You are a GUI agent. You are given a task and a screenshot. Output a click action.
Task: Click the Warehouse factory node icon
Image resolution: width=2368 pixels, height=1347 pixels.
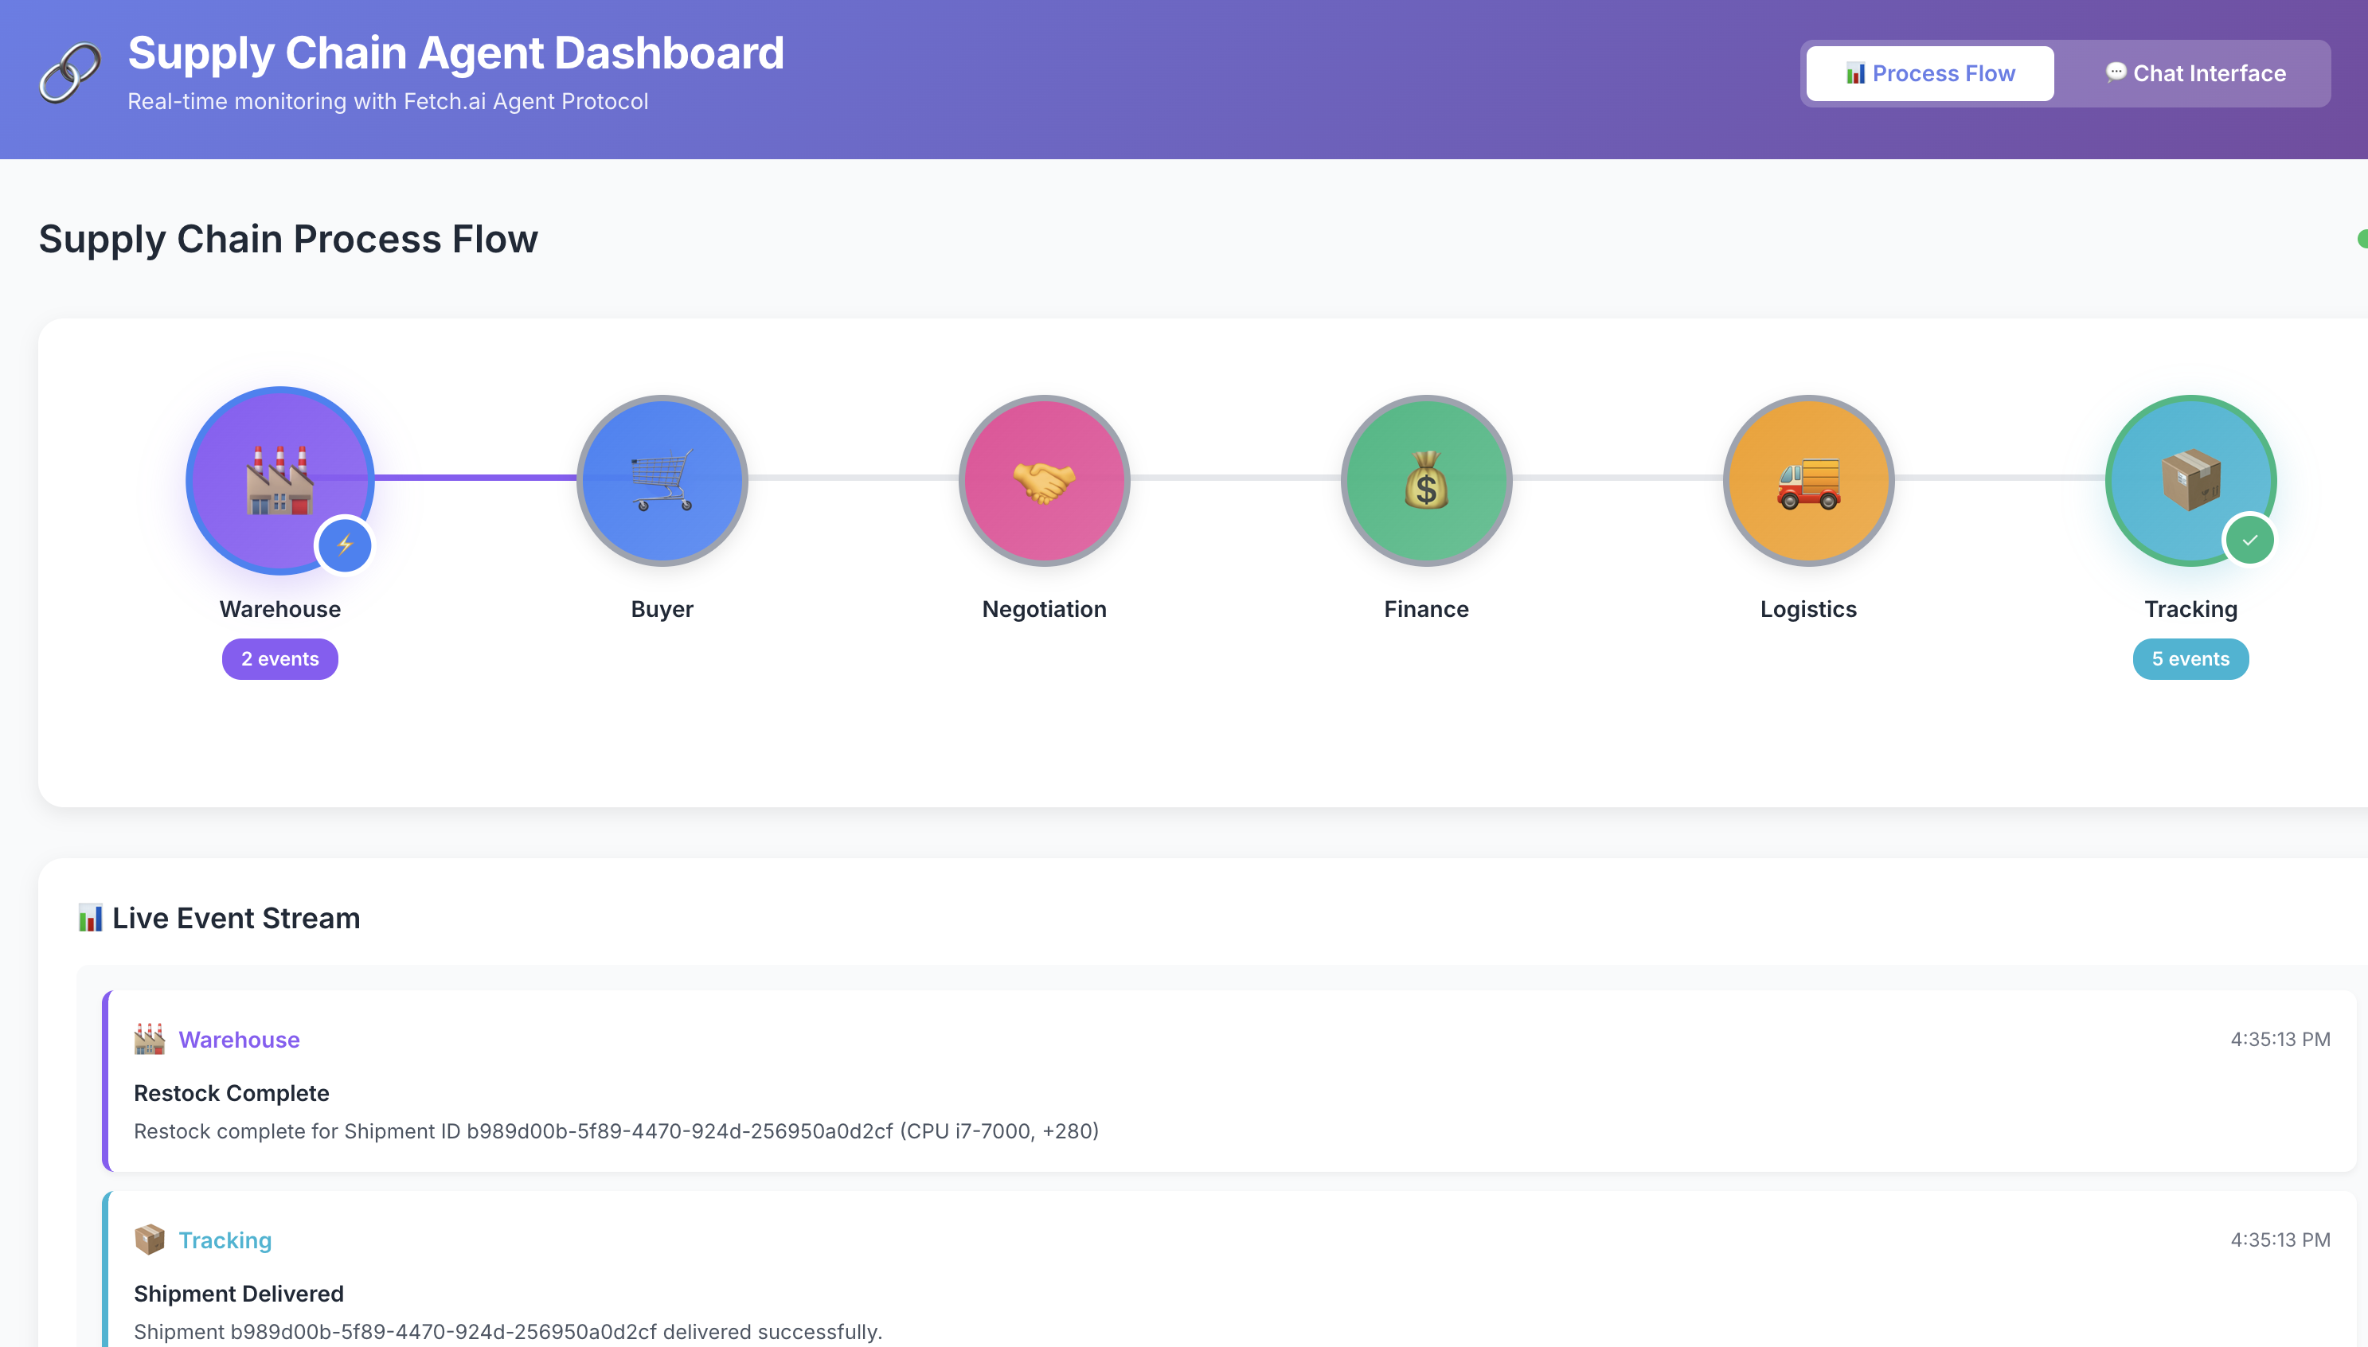coord(279,479)
